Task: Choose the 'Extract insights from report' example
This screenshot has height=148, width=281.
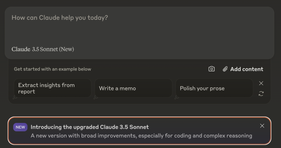Action: point(52,88)
